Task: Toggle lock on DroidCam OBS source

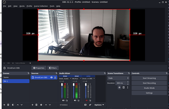Action: 55,77
